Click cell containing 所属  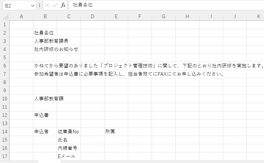[116, 132]
